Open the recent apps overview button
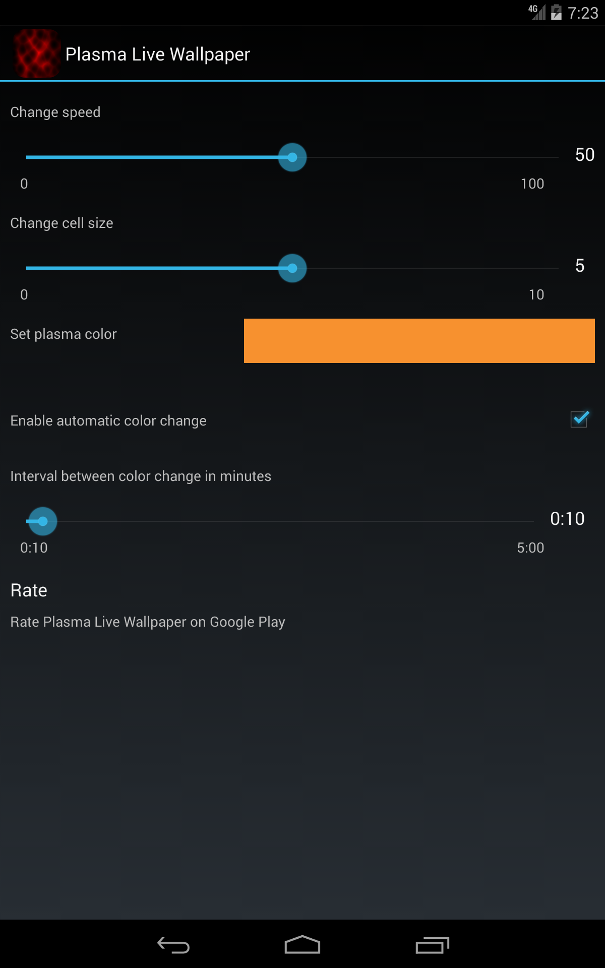 tap(432, 945)
